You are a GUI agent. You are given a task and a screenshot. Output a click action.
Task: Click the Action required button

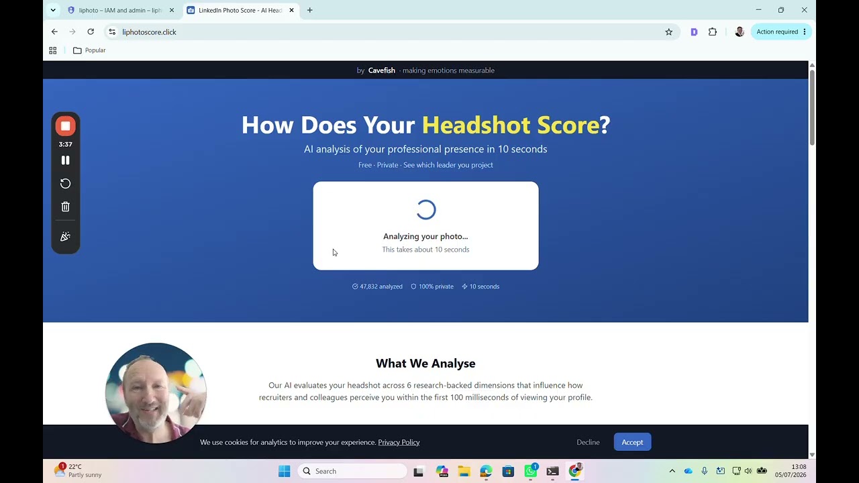coord(777,32)
